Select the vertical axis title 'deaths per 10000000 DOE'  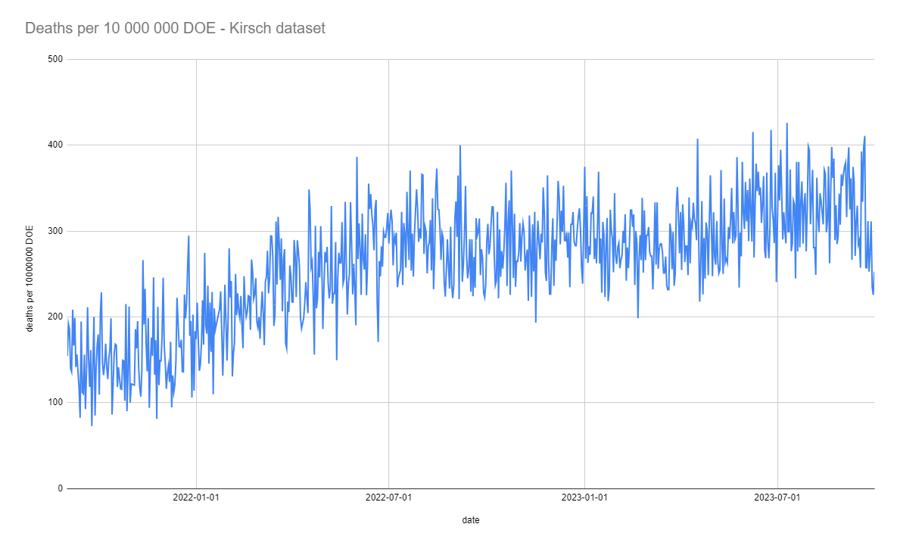pos(31,273)
